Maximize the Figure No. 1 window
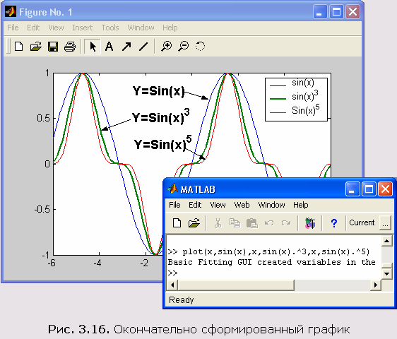This screenshot has height=339, width=397. click(336, 11)
